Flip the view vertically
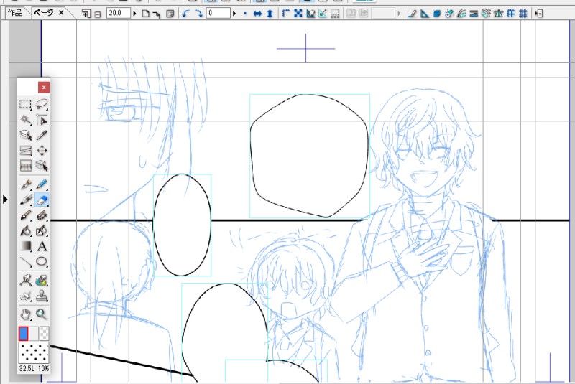The image size is (575, 384). point(270,14)
